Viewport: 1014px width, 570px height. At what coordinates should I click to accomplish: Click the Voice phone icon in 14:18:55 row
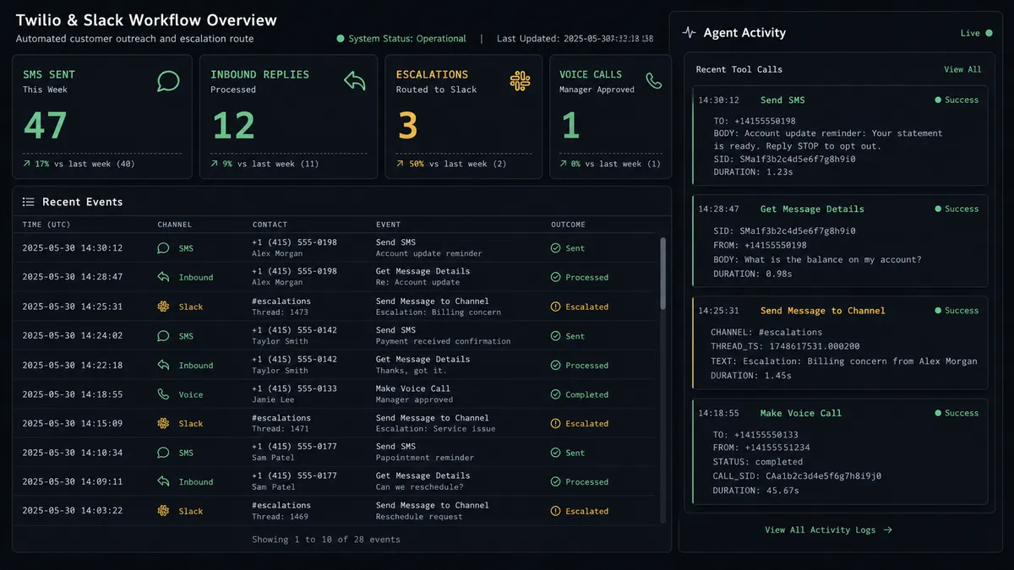(163, 394)
